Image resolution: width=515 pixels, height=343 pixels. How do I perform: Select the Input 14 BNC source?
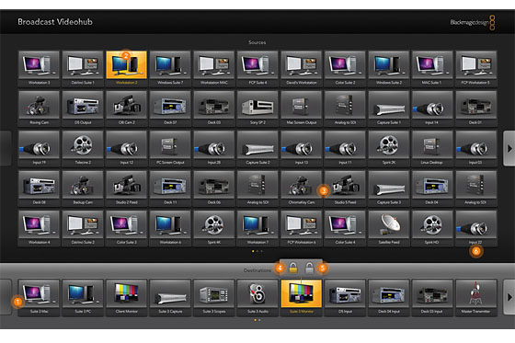tap(432, 109)
